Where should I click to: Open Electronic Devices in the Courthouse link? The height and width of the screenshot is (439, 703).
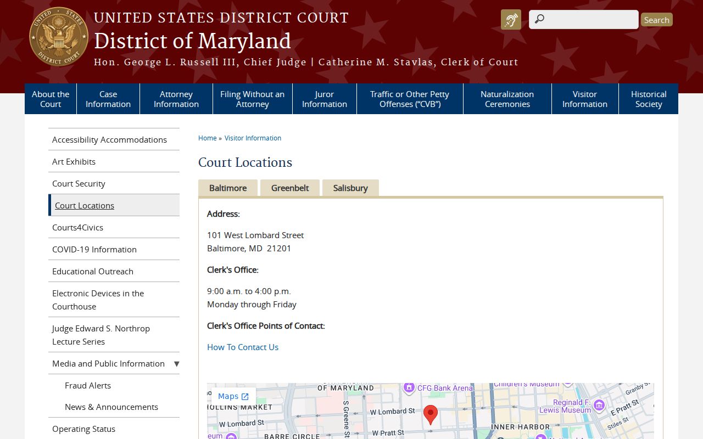[x=114, y=300]
